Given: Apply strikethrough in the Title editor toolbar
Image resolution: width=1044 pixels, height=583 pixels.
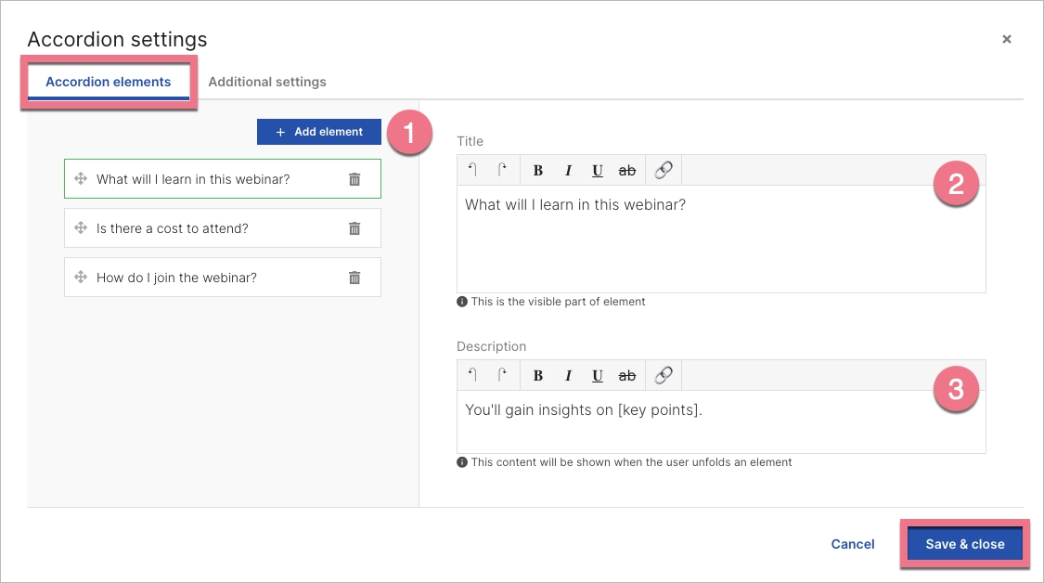Looking at the screenshot, I should pos(626,170).
